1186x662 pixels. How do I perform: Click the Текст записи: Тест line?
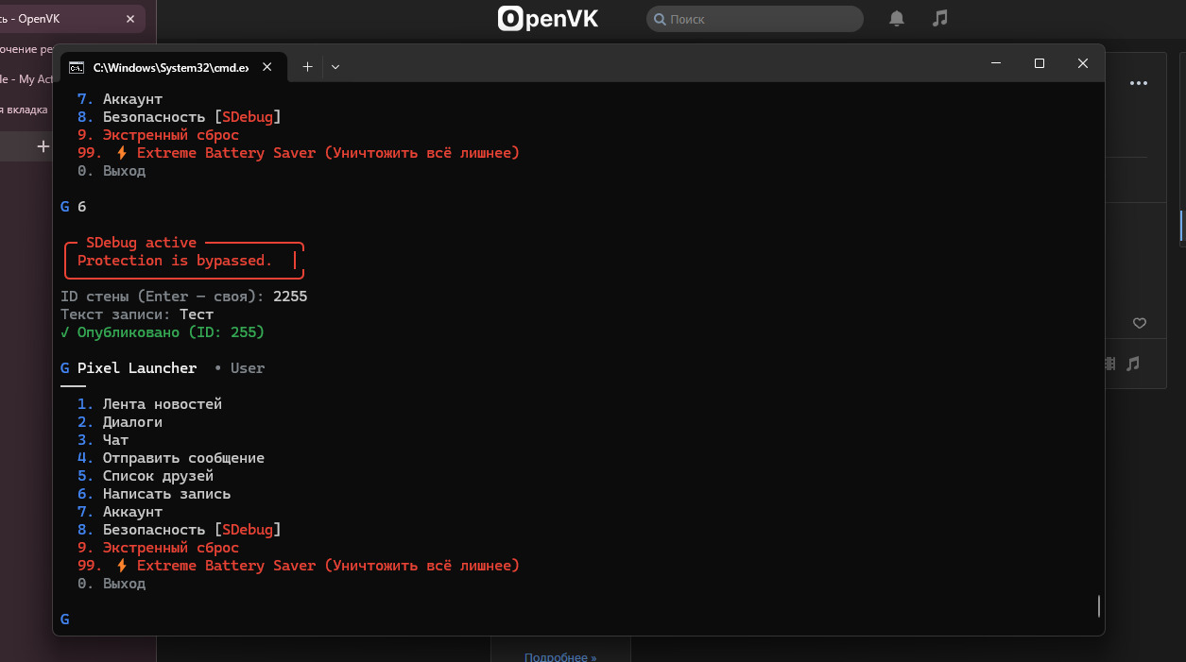[137, 314]
